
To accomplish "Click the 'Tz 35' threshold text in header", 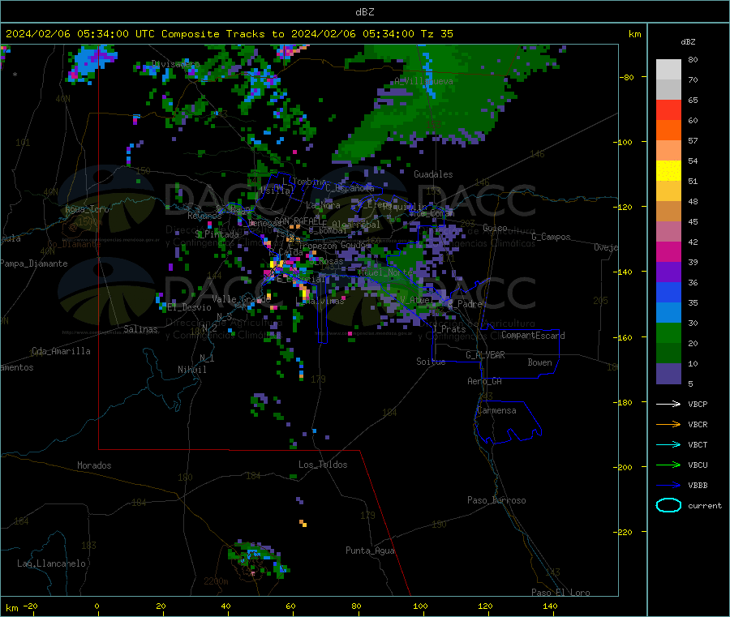I will pos(436,34).
